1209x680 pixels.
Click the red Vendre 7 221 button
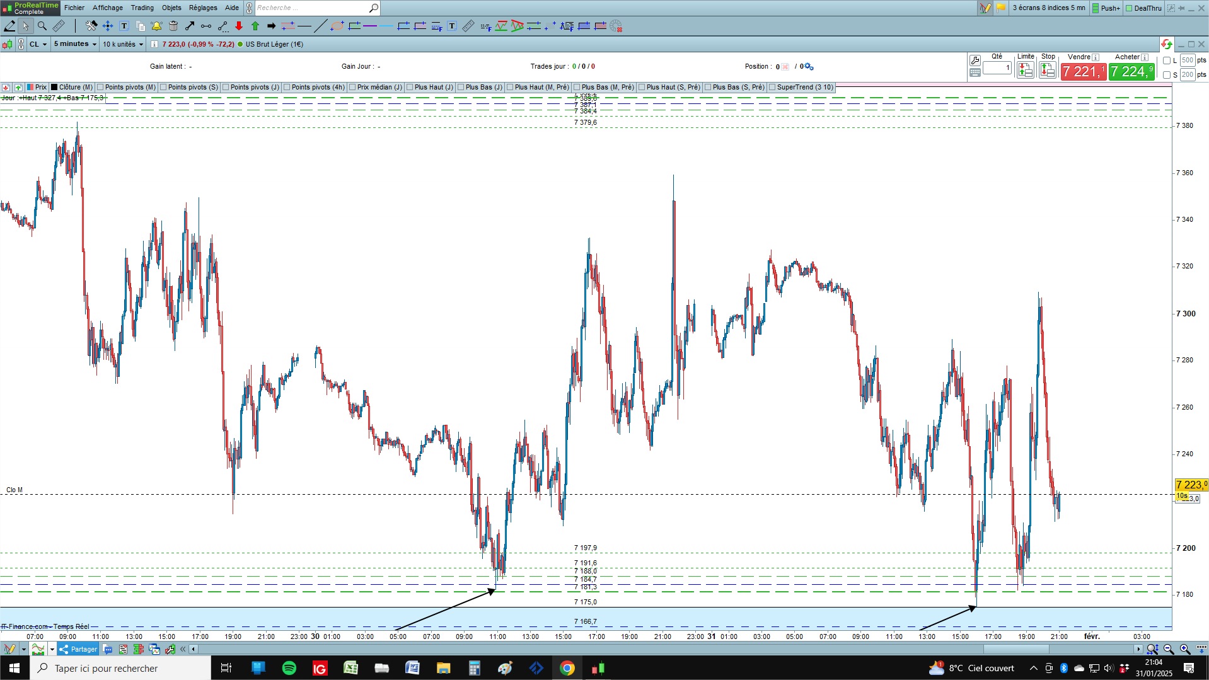[x=1083, y=72]
